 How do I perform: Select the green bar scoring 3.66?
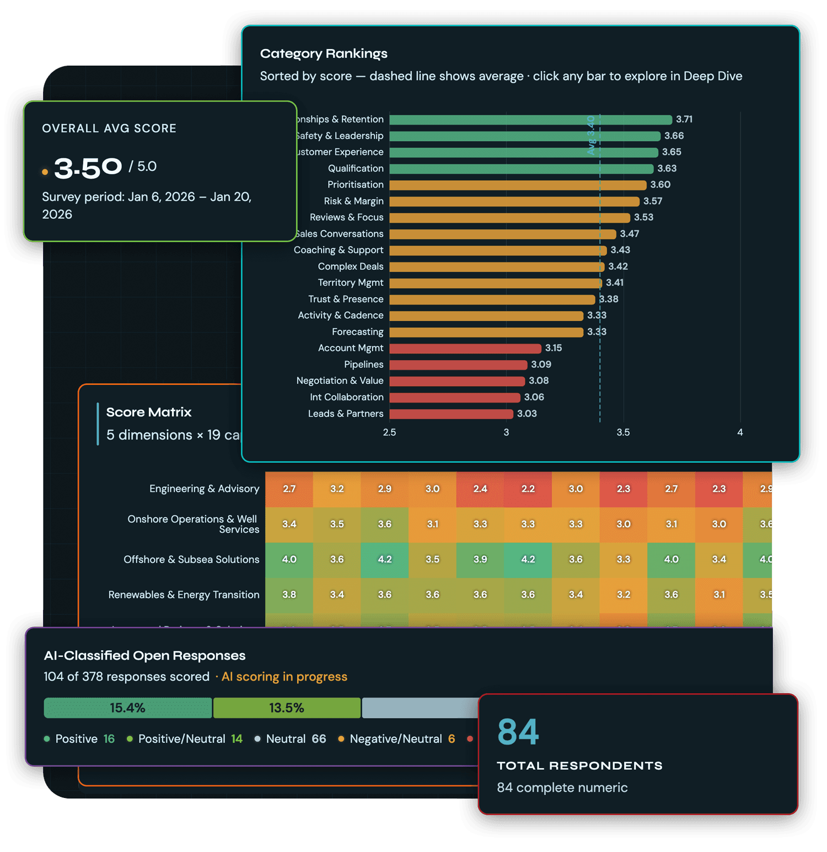[525, 136]
